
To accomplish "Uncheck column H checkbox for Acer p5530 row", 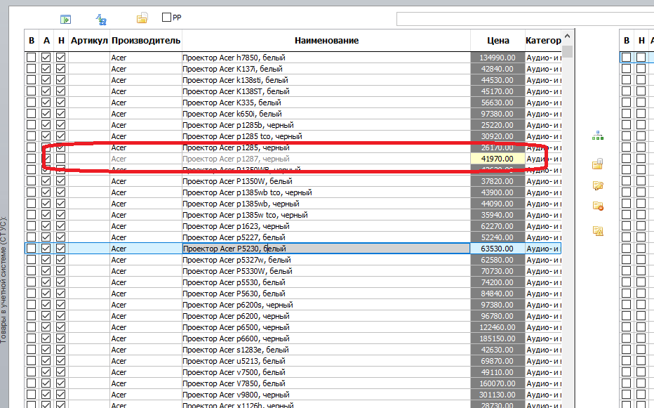I will pos(61,282).
